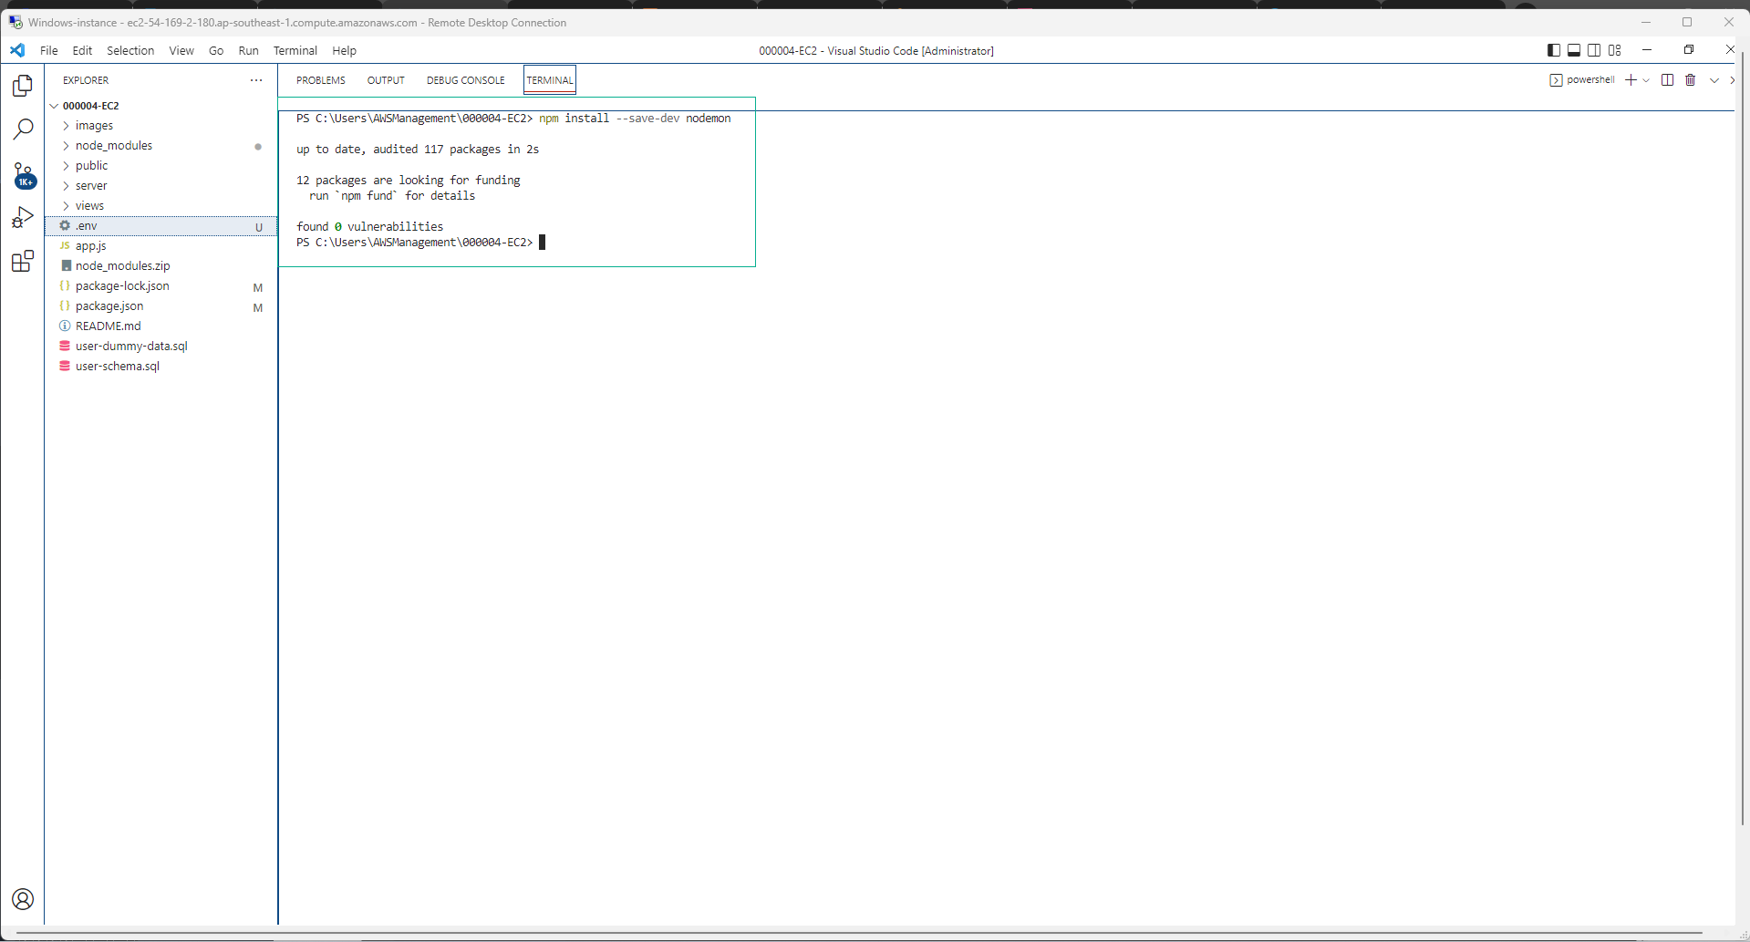The height and width of the screenshot is (942, 1750).
Task: Click the powershell terminal icon
Action: point(1556,80)
